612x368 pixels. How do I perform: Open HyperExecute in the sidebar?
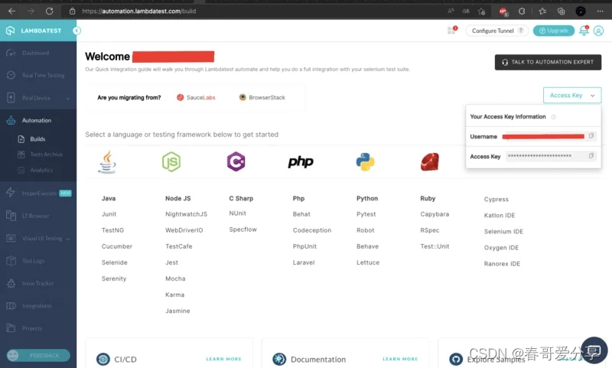(x=38, y=193)
